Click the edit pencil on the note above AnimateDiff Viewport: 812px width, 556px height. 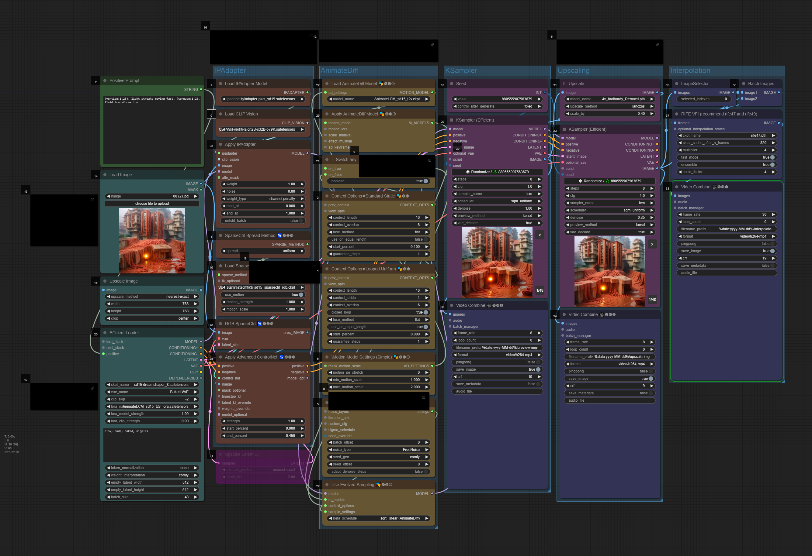[x=432, y=45]
